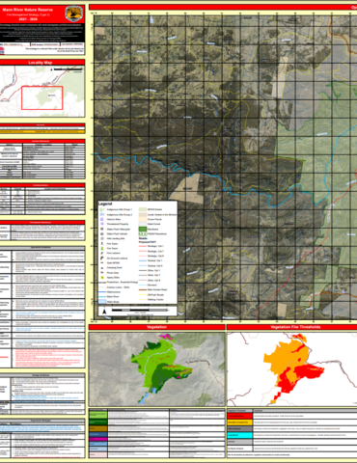Select the Gate NPWS legend symbol

point(102,262)
